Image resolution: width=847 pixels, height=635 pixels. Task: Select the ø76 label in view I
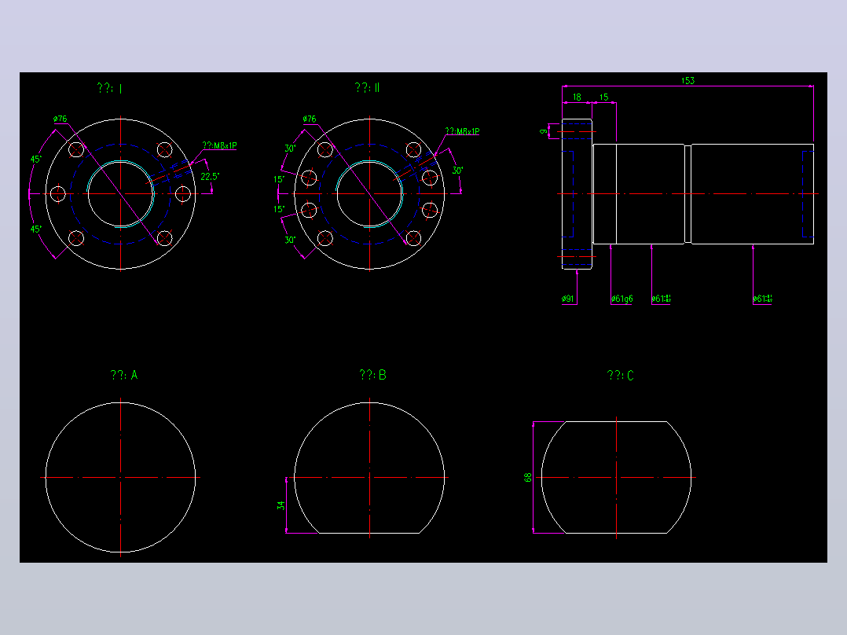[60, 119]
